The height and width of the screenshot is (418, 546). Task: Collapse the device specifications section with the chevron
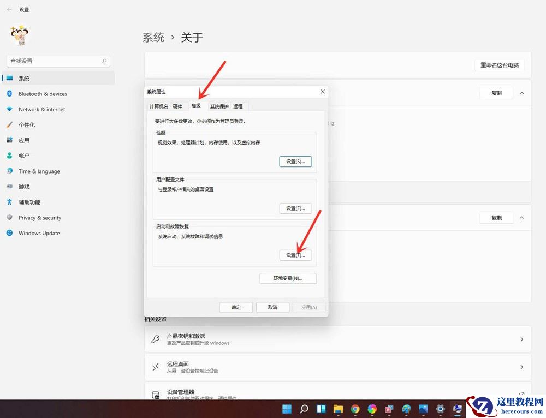pos(521,93)
